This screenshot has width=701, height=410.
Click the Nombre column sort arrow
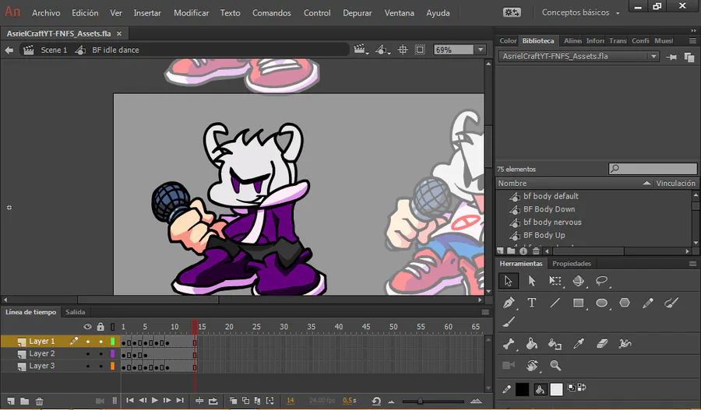pos(646,183)
